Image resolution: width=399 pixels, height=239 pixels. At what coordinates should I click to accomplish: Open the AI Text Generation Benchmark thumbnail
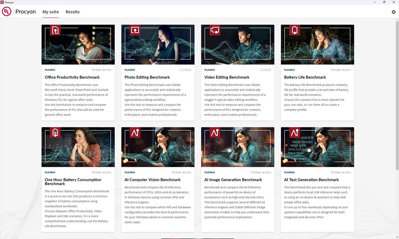pos(317,147)
